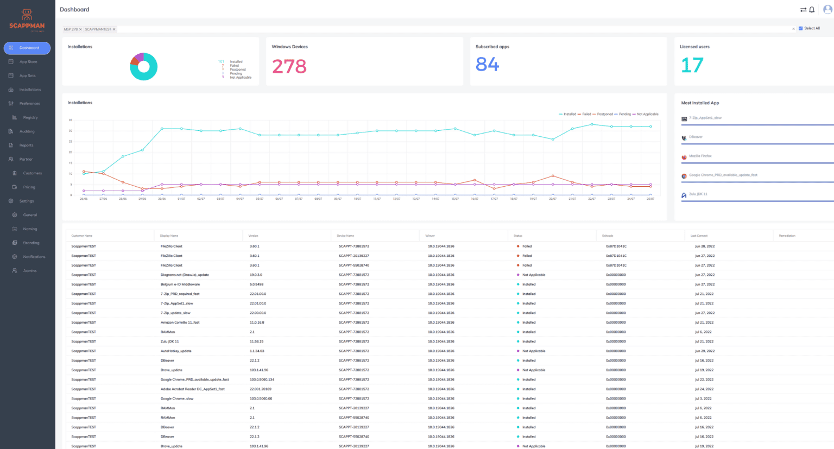
Task: Remove the SCAPPMANTEST filter tag
Action: click(114, 29)
